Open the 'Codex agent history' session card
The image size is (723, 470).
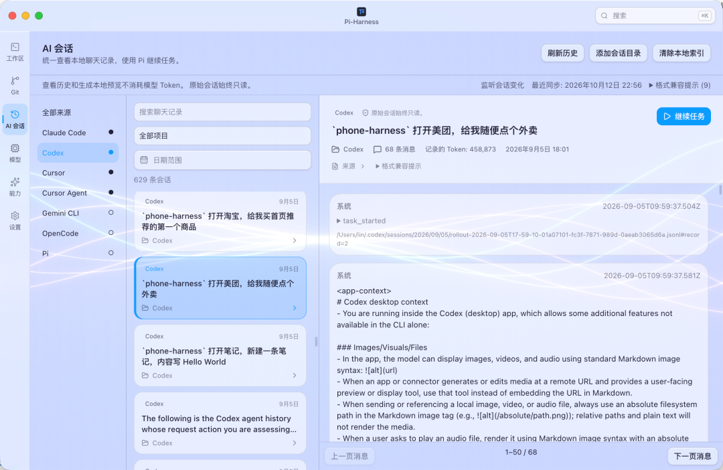220,422
